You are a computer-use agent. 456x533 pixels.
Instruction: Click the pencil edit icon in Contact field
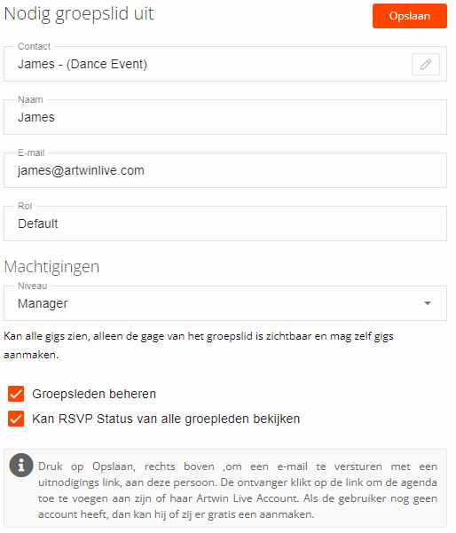tap(426, 64)
